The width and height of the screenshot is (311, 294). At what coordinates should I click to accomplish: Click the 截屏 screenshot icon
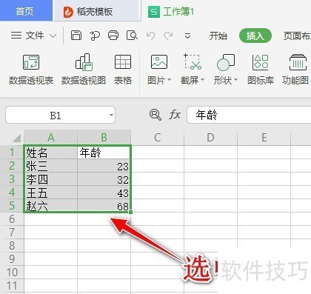click(x=193, y=61)
